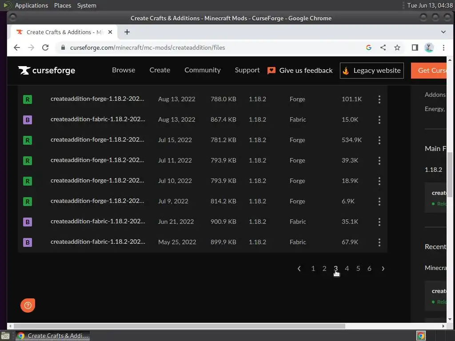Go to page 6 of files

point(369,269)
